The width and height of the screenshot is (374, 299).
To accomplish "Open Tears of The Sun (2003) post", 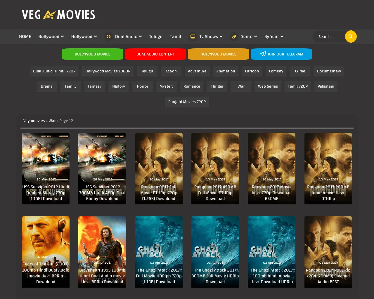I will [x=46, y=252].
